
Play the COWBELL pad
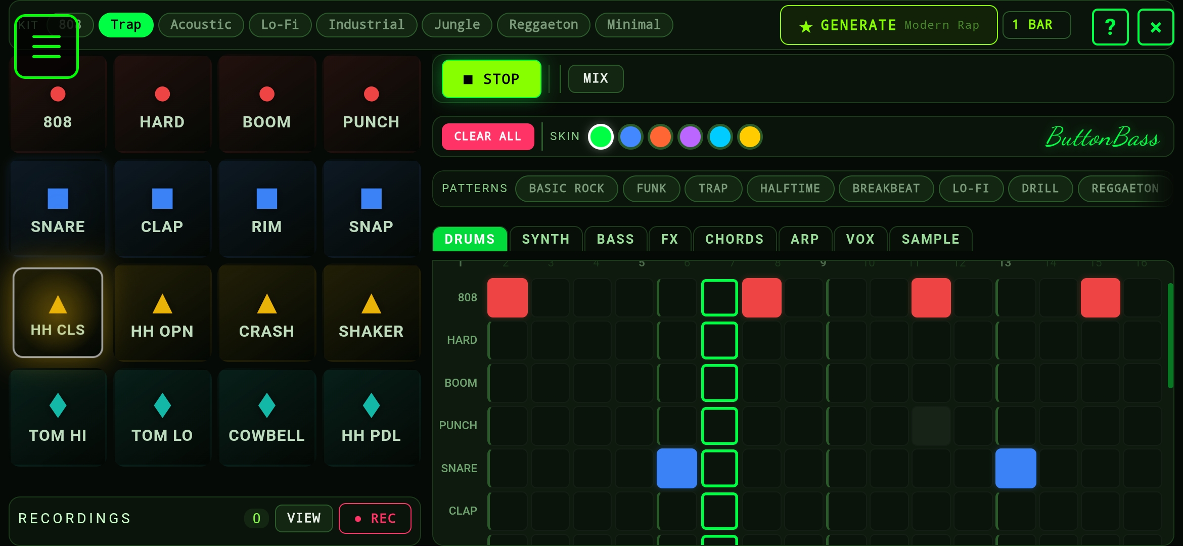pos(267,418)
